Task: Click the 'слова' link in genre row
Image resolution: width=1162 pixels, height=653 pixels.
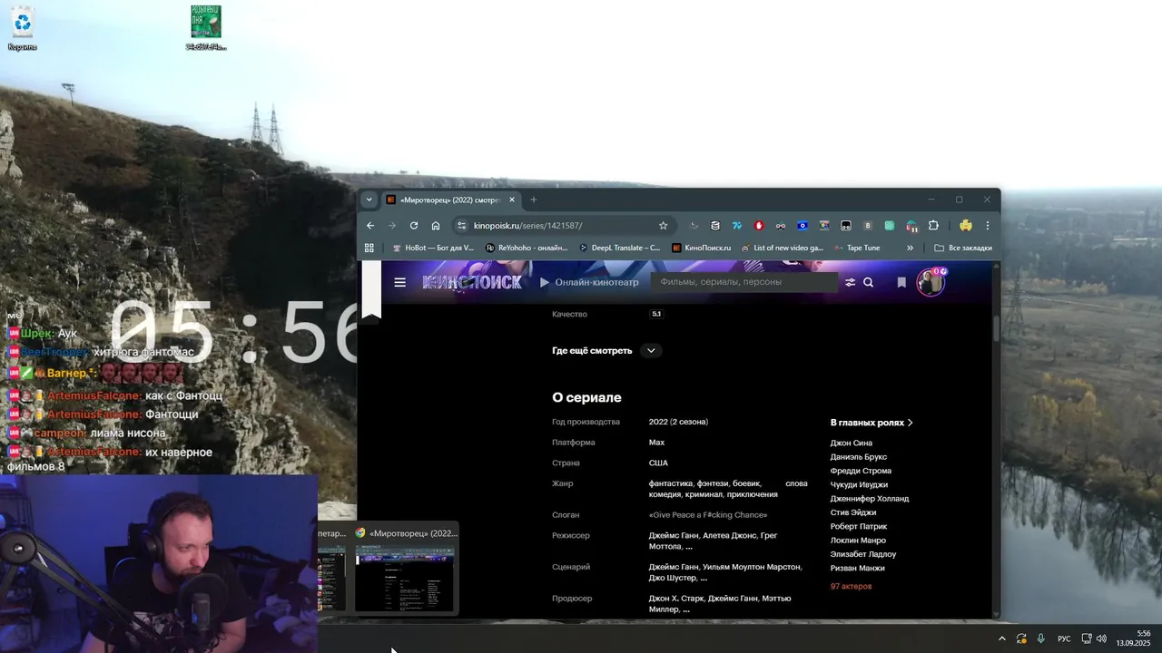Action: [x=796, y=483]
